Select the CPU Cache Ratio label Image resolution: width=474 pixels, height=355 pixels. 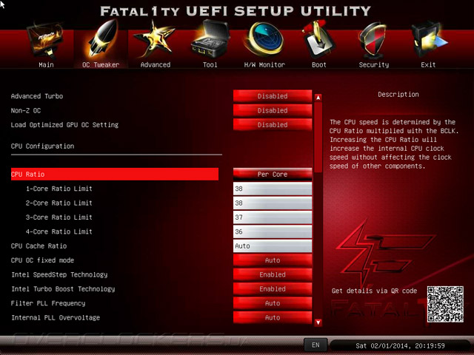pyautogui.click(x=39, y=246)
